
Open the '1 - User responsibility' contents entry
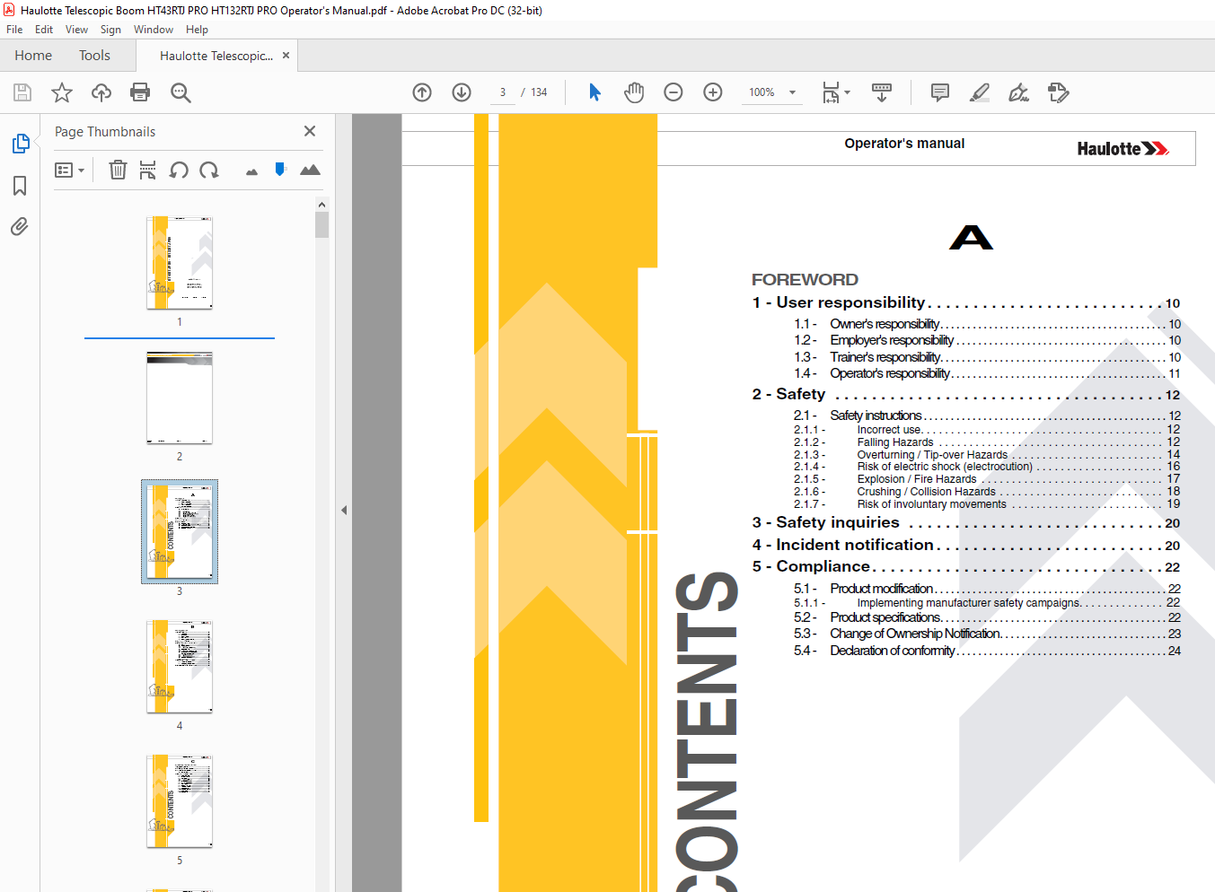point(966,303)
